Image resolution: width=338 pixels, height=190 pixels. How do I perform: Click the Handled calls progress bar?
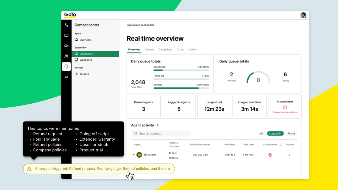click(181, 89)
